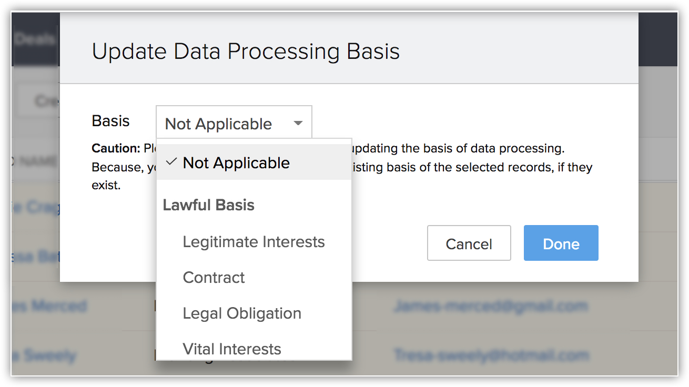Click the checkmark beside Not Applicable

point(170,162)
